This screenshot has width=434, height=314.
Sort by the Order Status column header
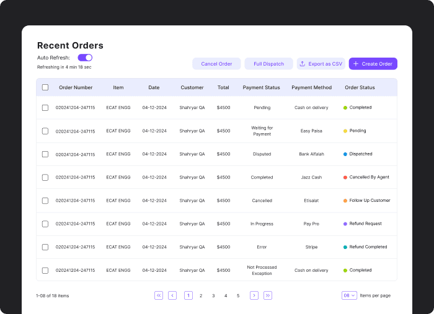click(x=360, y=87)
